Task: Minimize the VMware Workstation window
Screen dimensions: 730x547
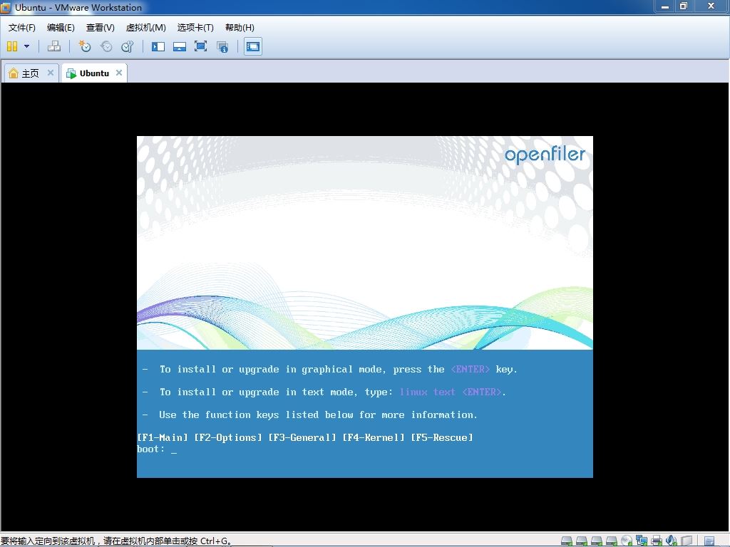Action: pyautogui.click(x=665, y=6)
